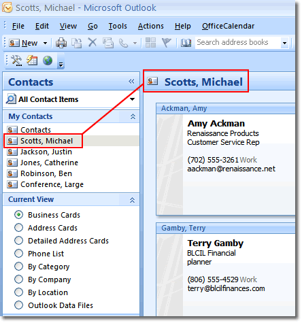Click the Categorize grid icon
This screenshot has width=302, height=323.
(150, 42)
